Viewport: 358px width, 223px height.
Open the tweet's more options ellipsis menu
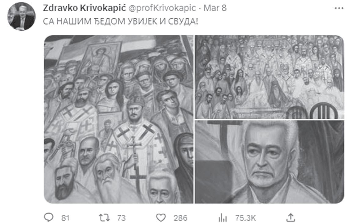[x=339, y=8]
